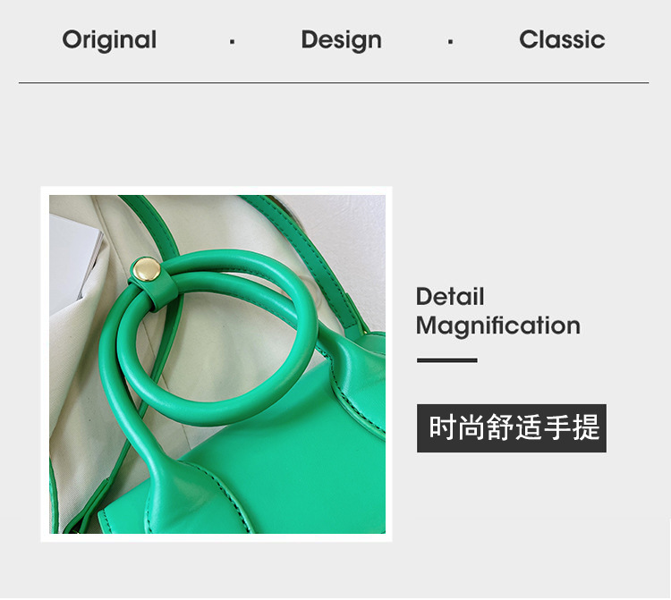Click the gold snap button on the strap
Viewport: 671px width, 600px height.
click(148, 269)
